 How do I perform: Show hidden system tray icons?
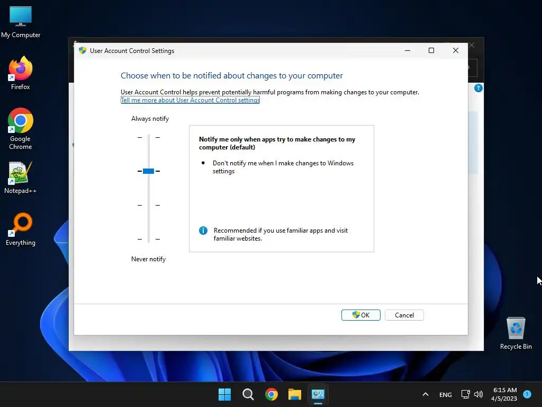click(x=426, y=394)
